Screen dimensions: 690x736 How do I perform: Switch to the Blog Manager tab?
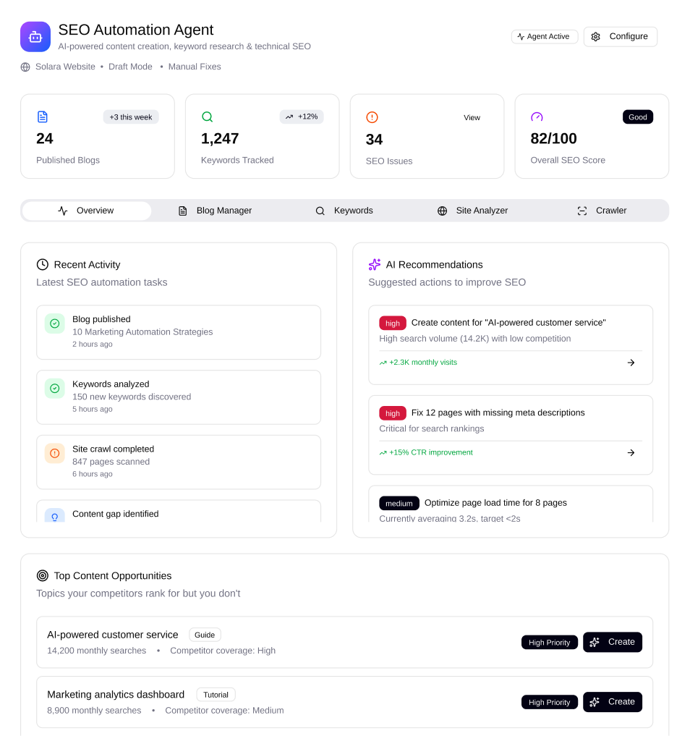[216, 211]
